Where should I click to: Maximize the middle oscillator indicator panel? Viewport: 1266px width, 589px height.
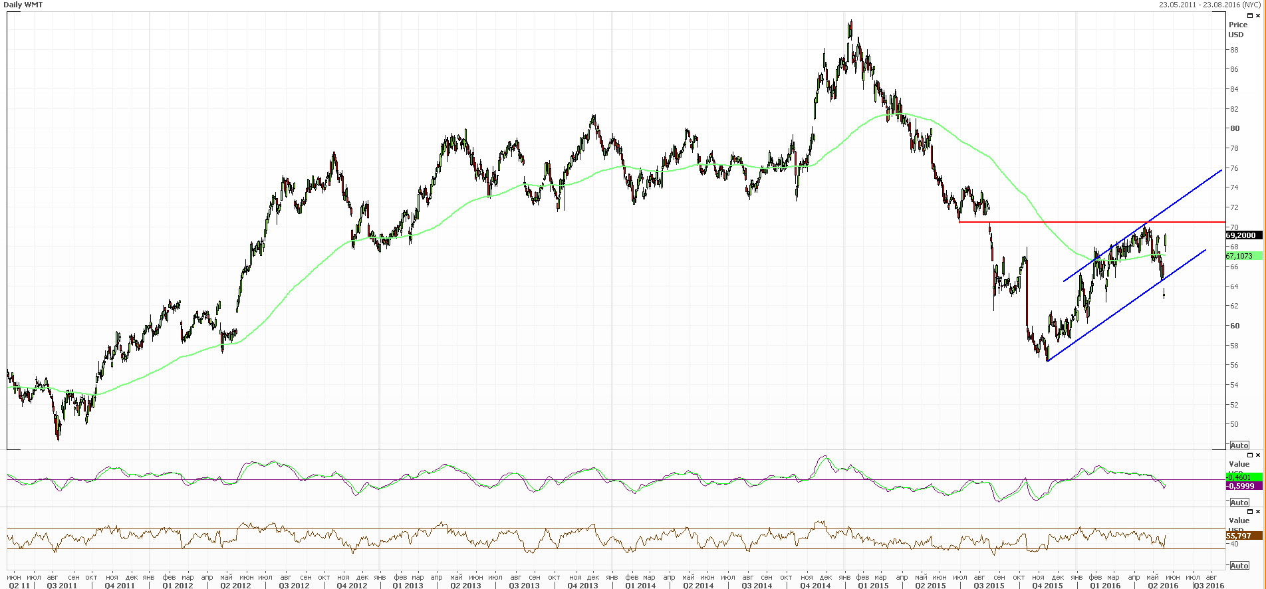click(x=1250, y=455)
